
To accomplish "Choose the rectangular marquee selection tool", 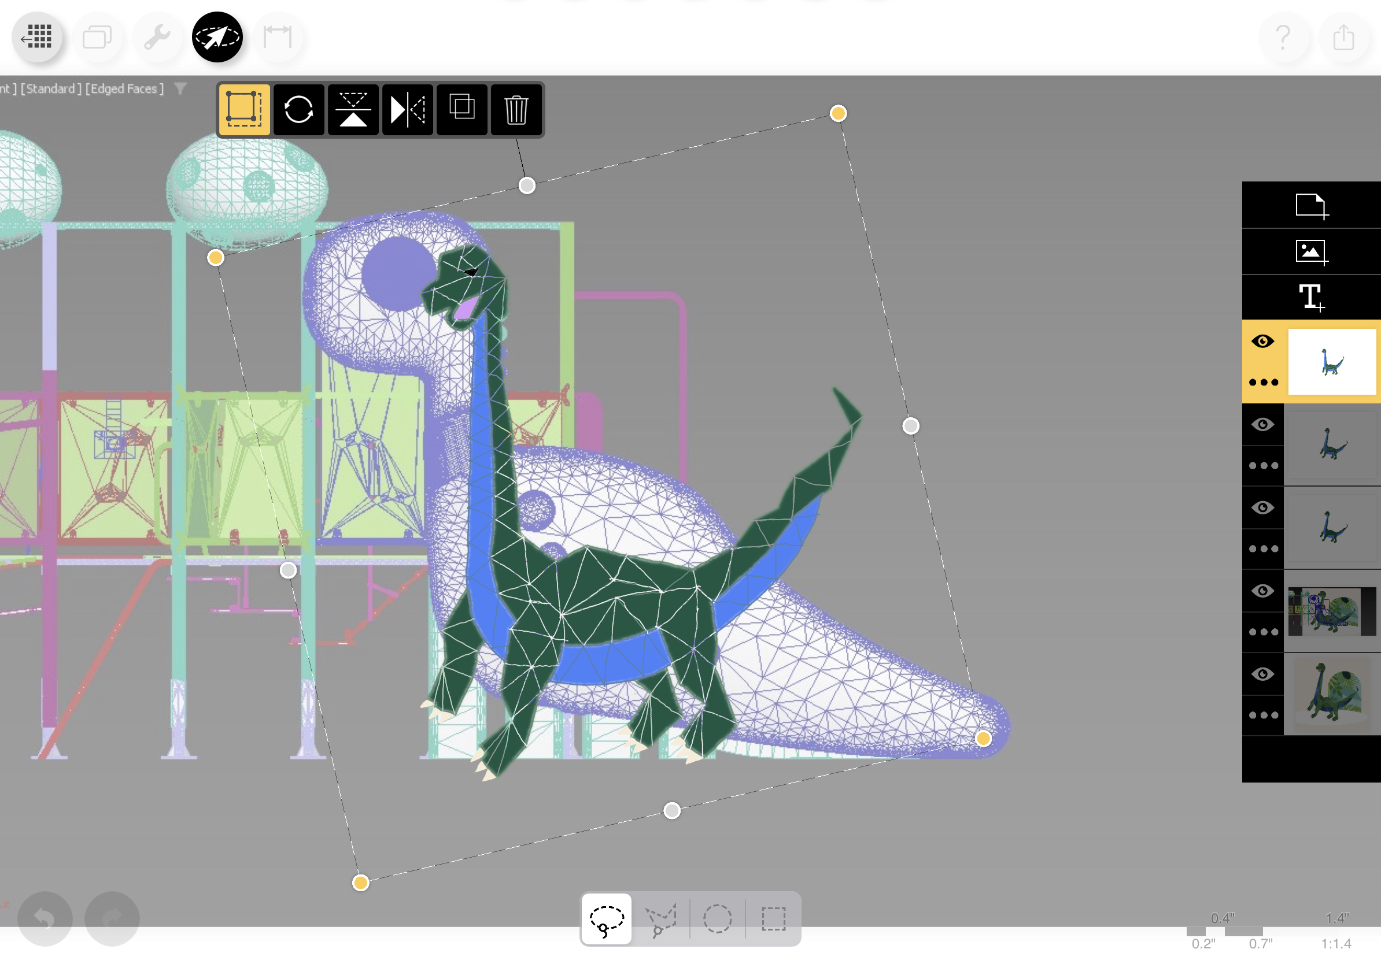I will 773,918.
